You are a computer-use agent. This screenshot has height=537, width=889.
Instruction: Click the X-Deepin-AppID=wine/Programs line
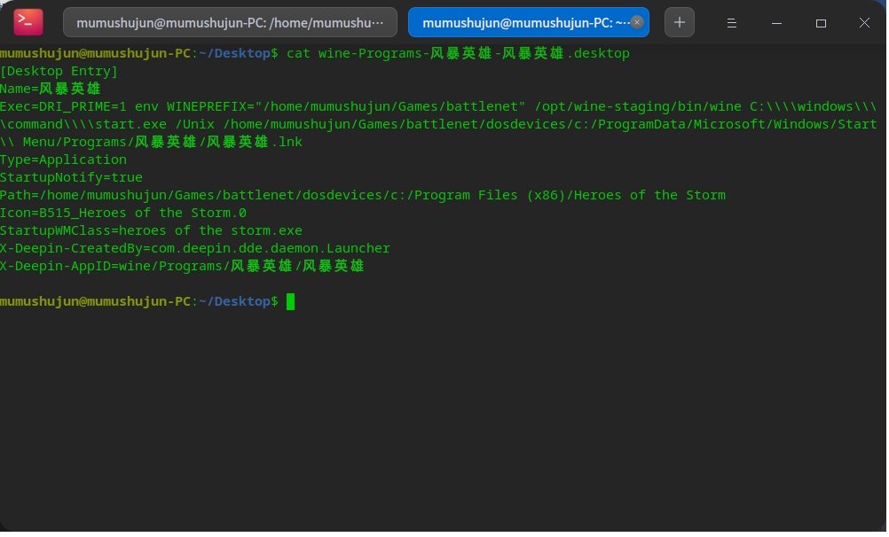(182, 266)
